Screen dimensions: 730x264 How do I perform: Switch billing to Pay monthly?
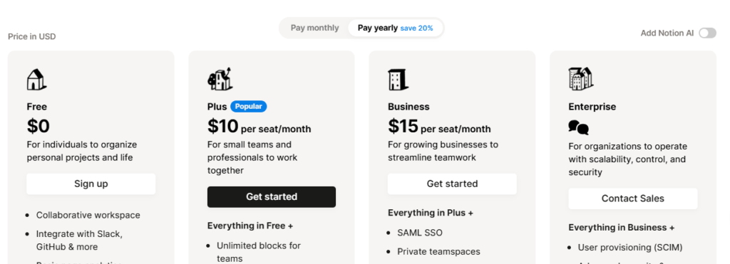(x=314, y=28)
